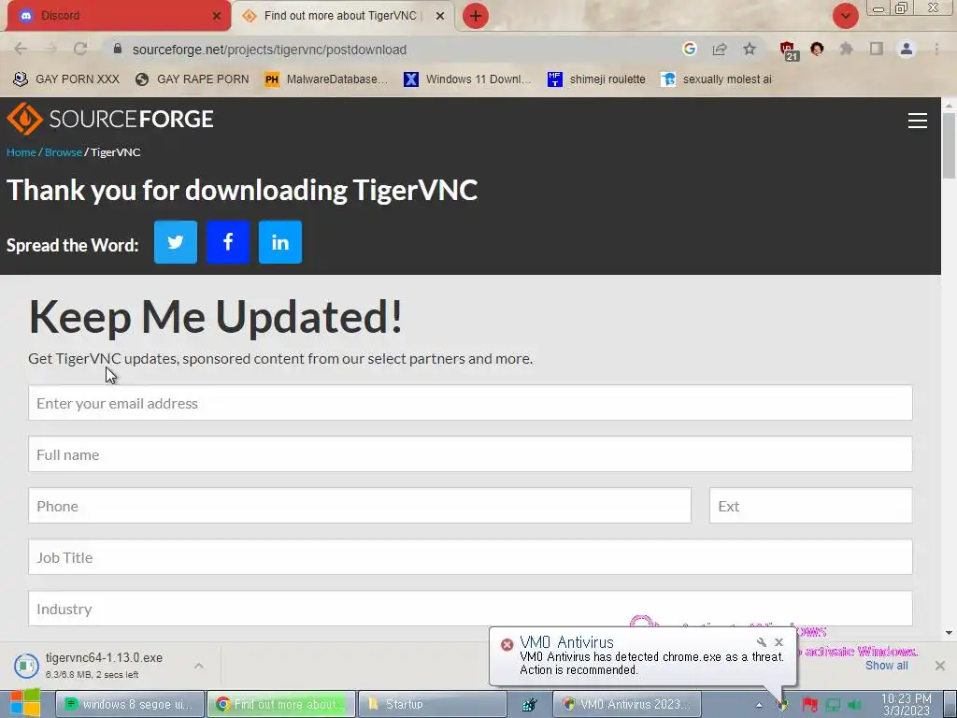Click the Google icon in the address bar
Viewport: 957px width, 718px height.
689,49
